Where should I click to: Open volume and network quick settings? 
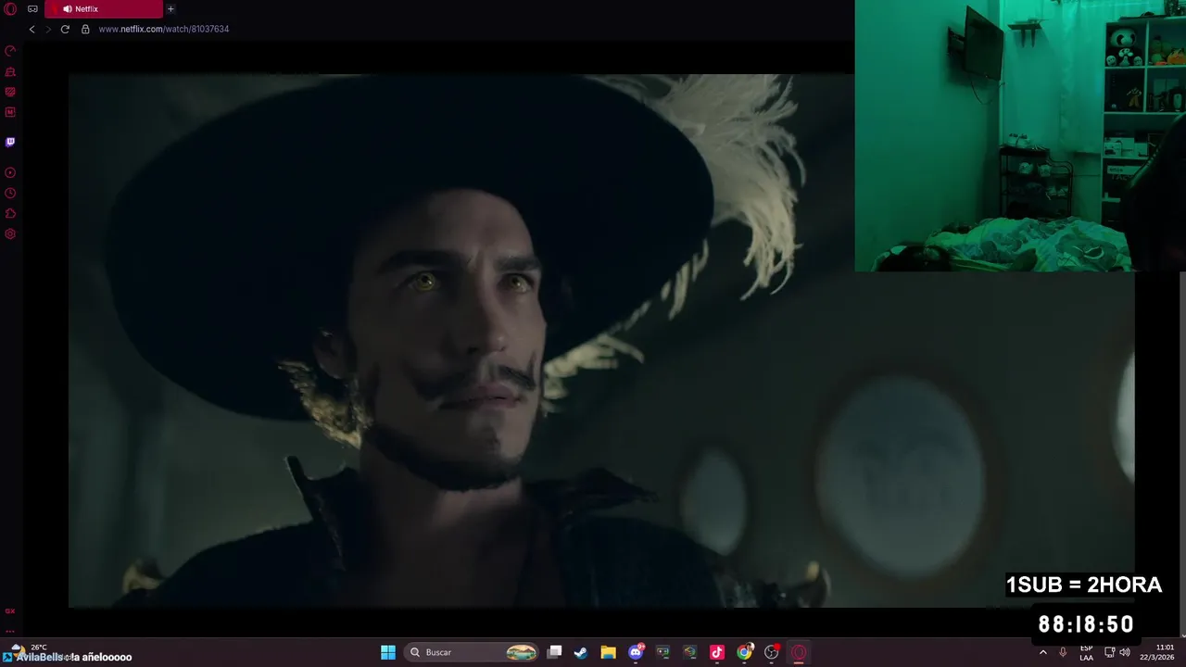point(1117,652)
